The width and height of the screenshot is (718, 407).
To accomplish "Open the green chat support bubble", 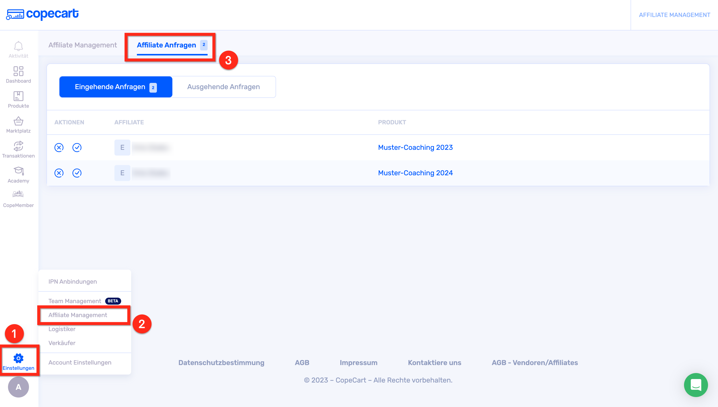I will click(696, 385).
